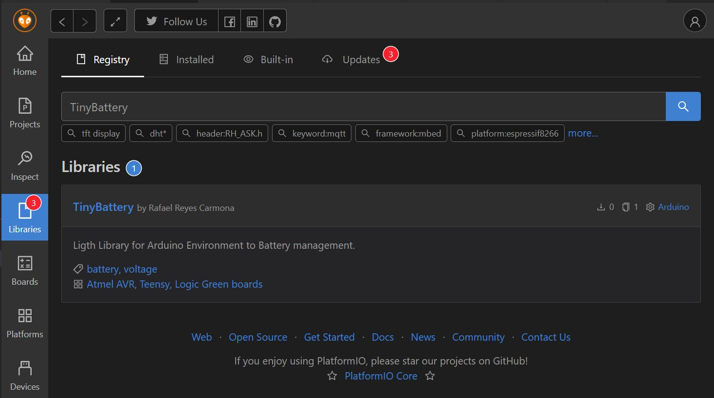Click the 'battery' keyword tag

click(103, 269)
